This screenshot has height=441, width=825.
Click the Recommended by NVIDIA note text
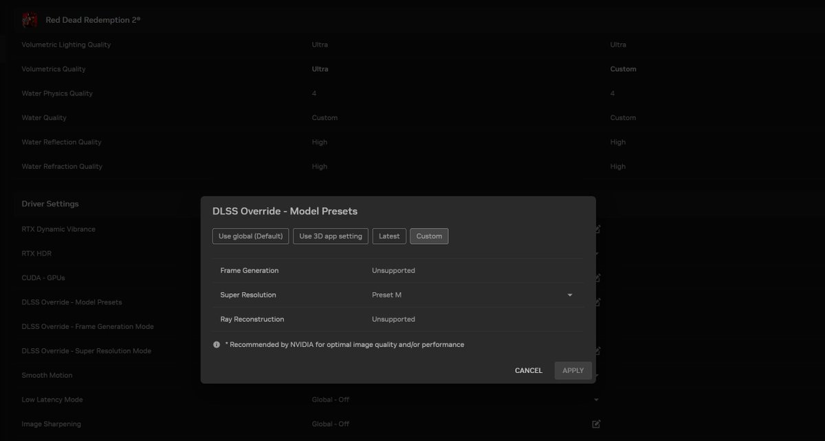click(x=344, y=345)
